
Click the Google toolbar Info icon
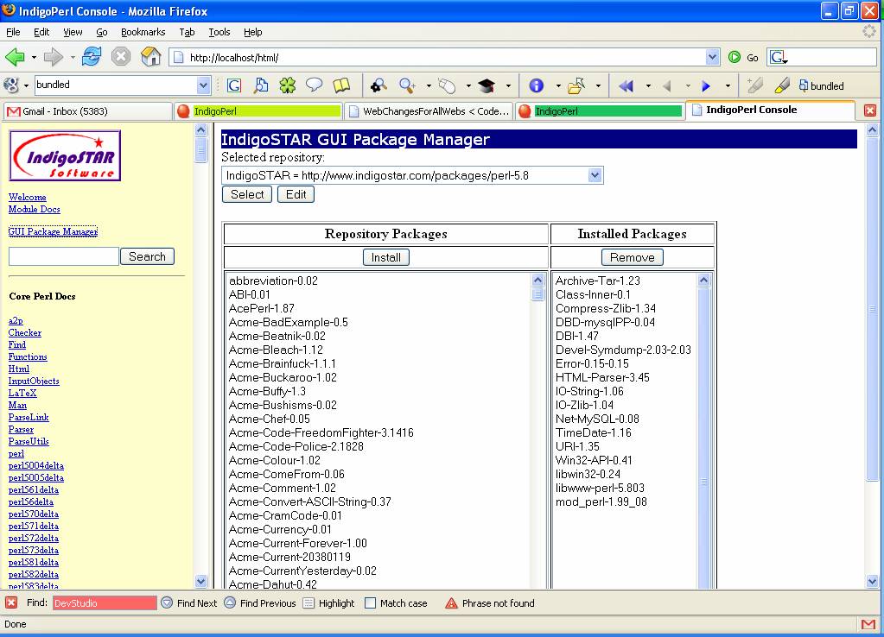coord(536,85)
